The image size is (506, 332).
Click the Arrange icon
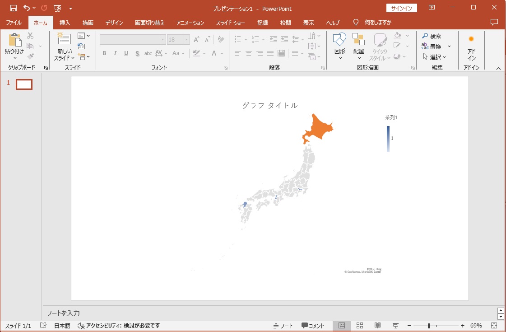point(359,40)
